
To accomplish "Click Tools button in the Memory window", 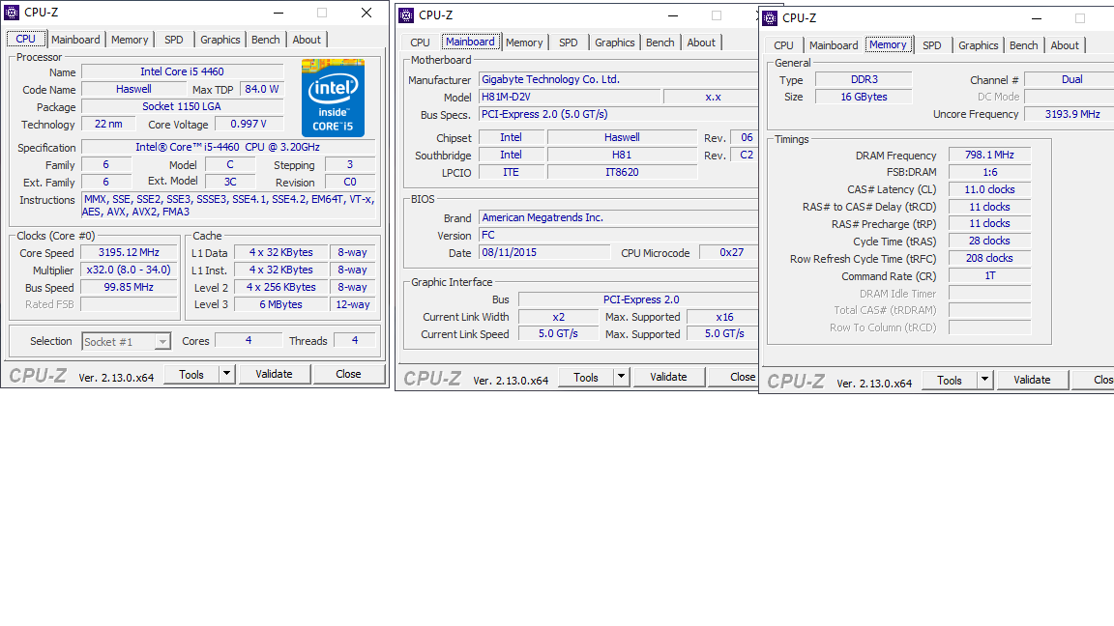I will click(950, 380).
